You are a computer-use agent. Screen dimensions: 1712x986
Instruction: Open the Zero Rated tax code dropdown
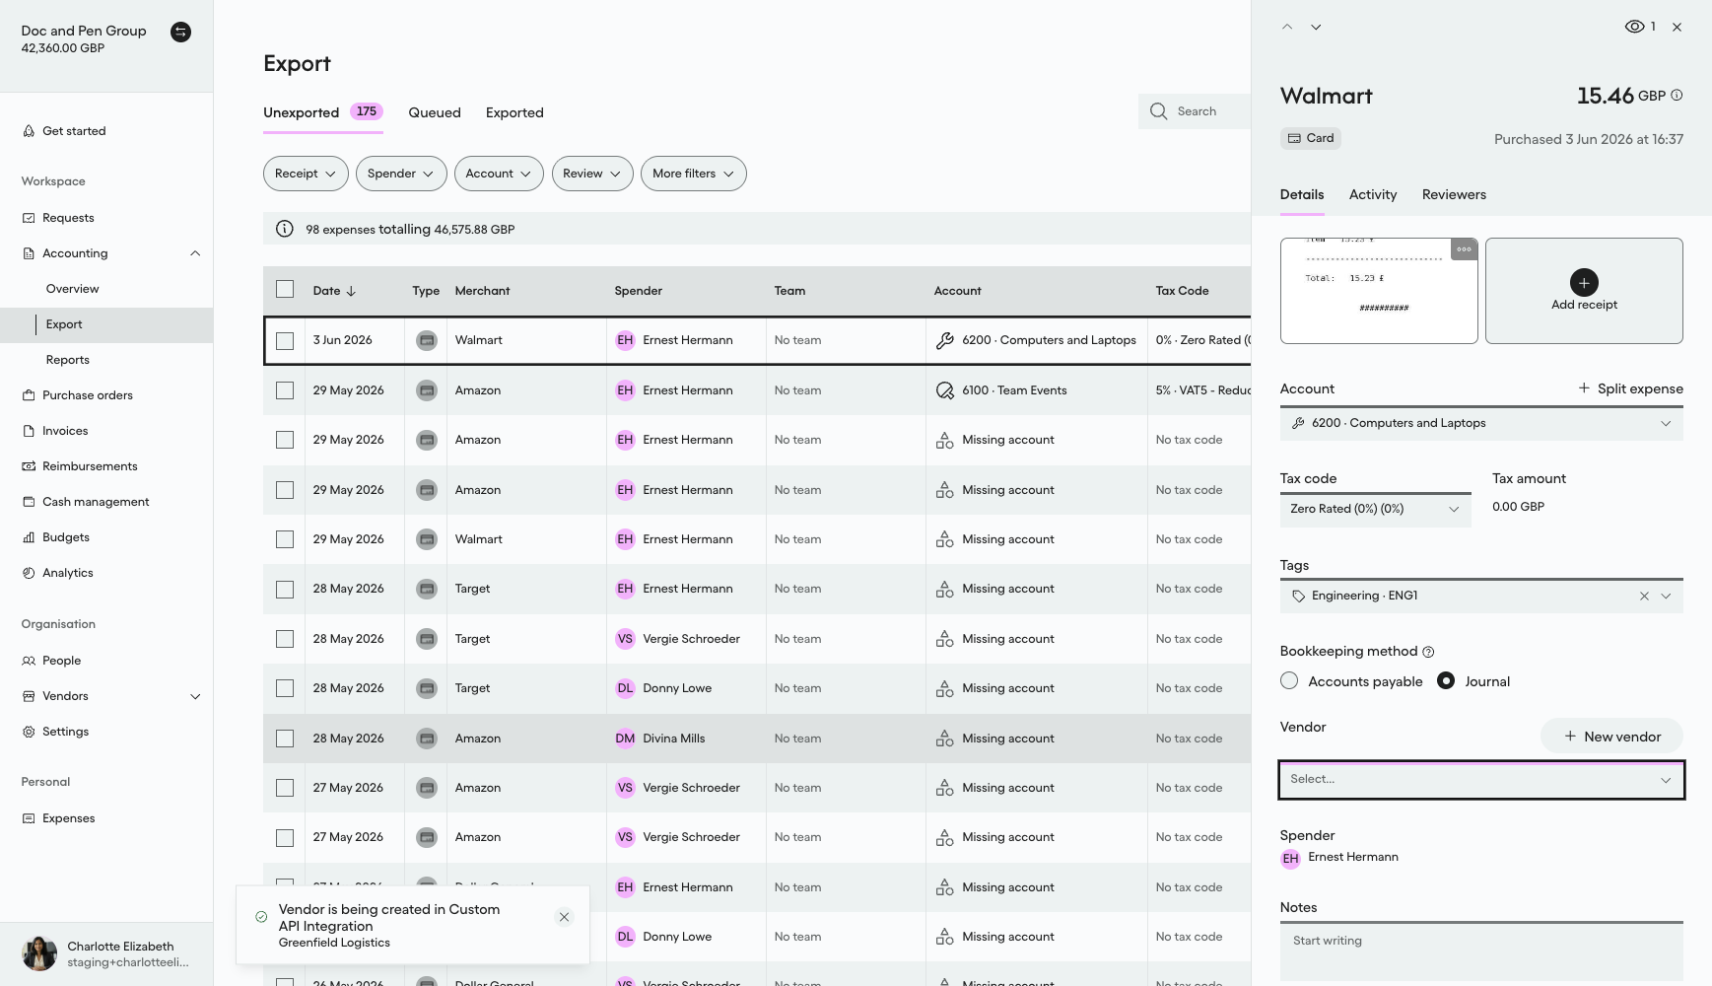[x=1375, y=509]
